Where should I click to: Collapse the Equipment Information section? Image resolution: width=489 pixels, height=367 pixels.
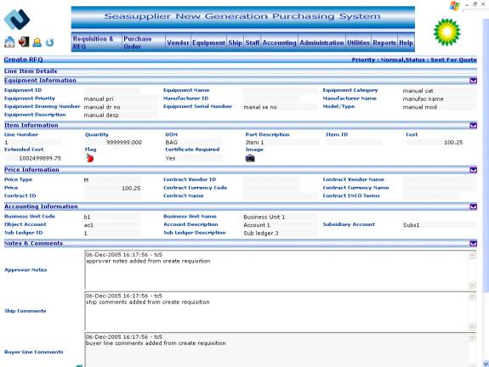click(473, 81)
